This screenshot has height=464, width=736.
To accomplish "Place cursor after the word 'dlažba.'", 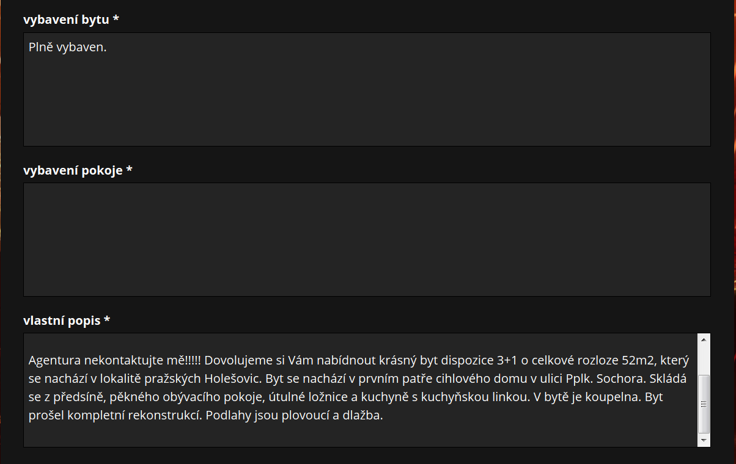I will [x=383, y=416].
